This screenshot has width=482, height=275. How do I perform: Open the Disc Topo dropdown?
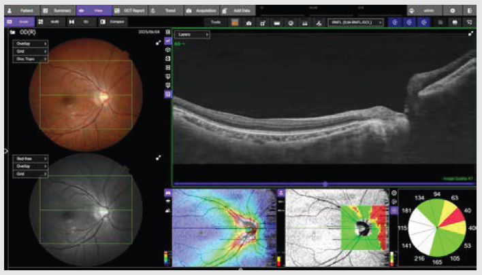(x=30, y=59)
